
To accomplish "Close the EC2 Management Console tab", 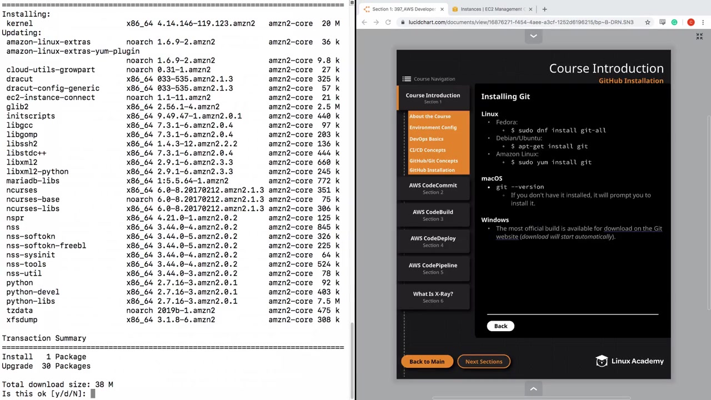I will tap(530, 9).
